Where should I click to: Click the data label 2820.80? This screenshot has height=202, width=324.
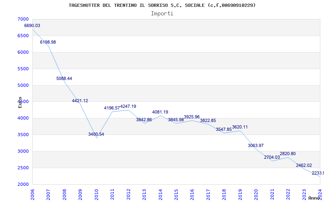click(288, 154)
